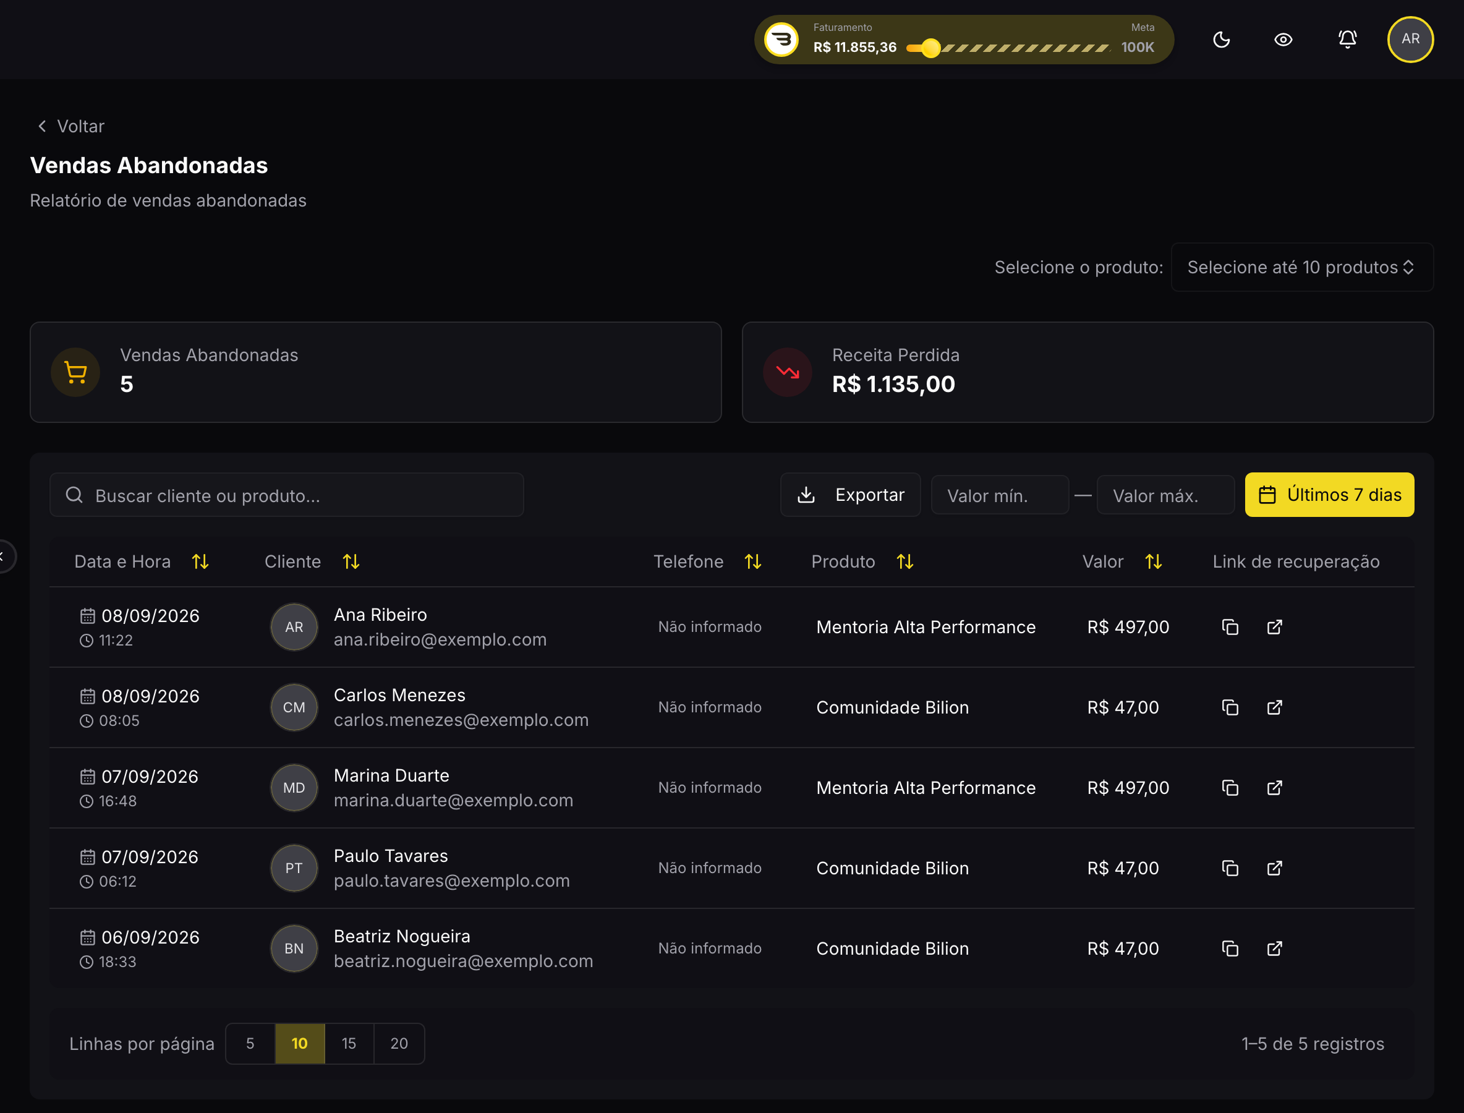Click the BN avatar for Beatriz Nogueira

click(294, 949)
